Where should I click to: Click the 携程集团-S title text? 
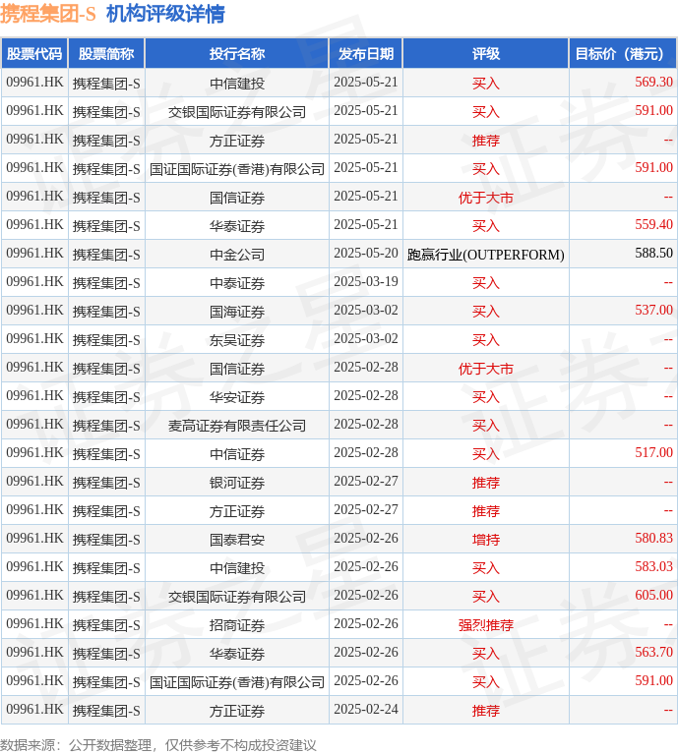pos(48,14)
